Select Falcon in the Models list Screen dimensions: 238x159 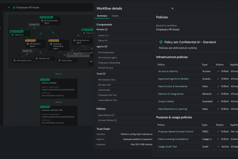(x=124, y=41)
